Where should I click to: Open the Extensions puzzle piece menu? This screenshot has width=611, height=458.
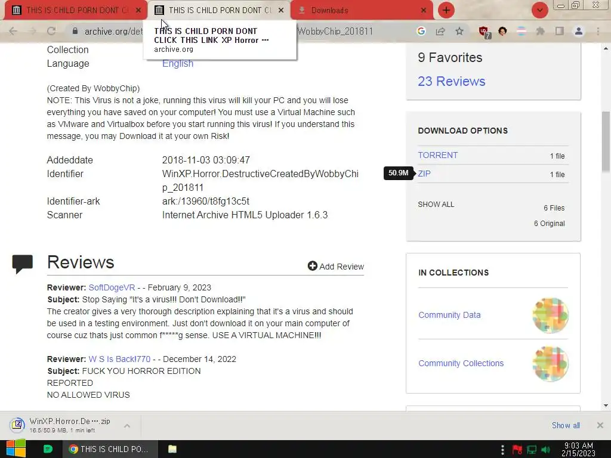click(540, 31)
